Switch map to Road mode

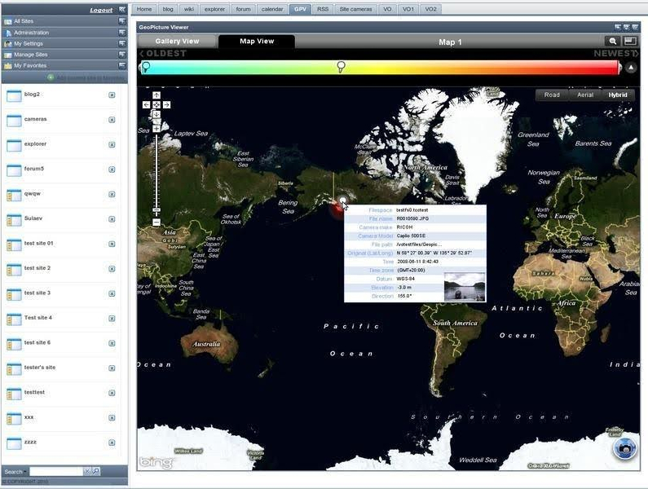coord(552,95)
